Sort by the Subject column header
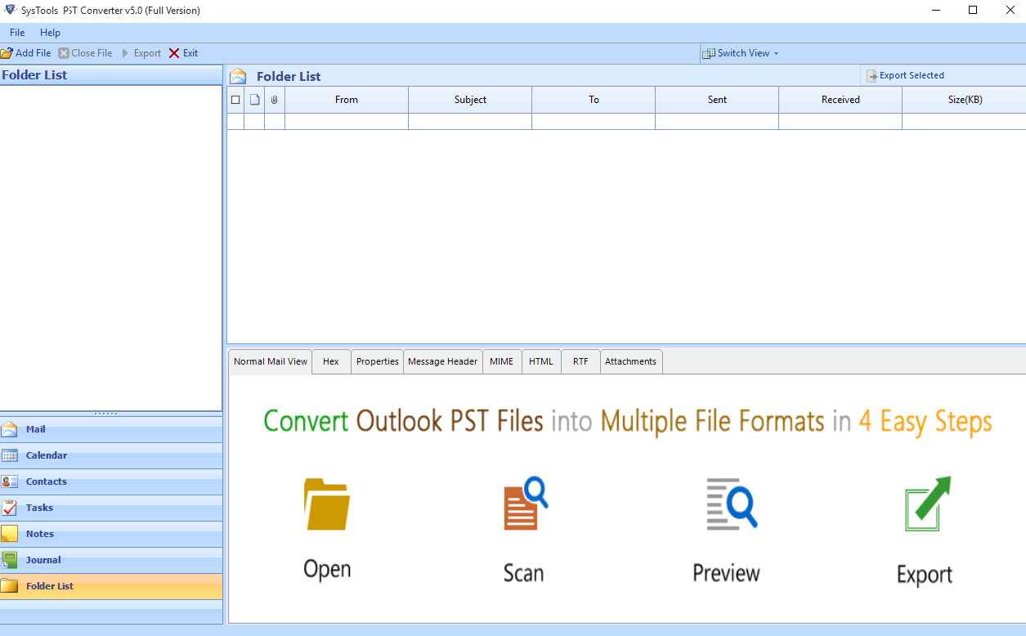 470,100
